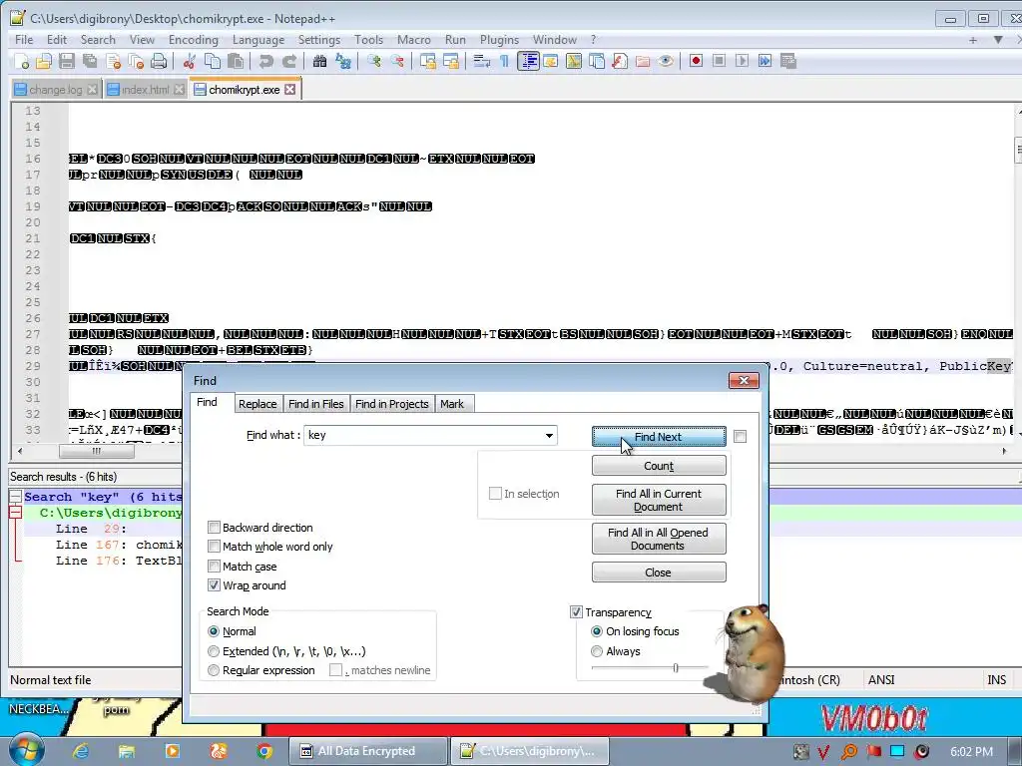Select the Always transparency radio button
This screenshot has height=766, width=1022.
597,650
